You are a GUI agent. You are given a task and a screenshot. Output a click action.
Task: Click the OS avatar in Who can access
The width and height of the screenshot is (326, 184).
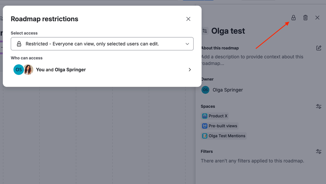pos(18,70)
